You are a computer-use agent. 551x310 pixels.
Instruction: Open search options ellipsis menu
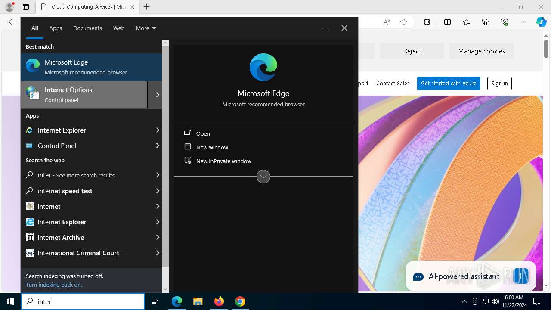[326, 28]
